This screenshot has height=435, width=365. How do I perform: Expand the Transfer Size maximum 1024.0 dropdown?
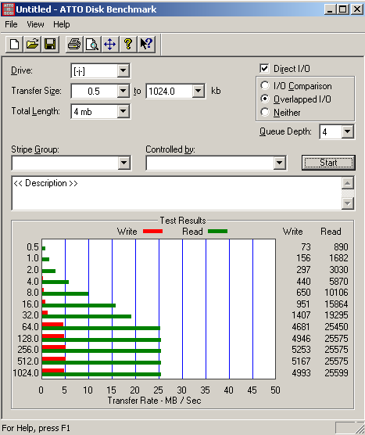tap(199, 91)
